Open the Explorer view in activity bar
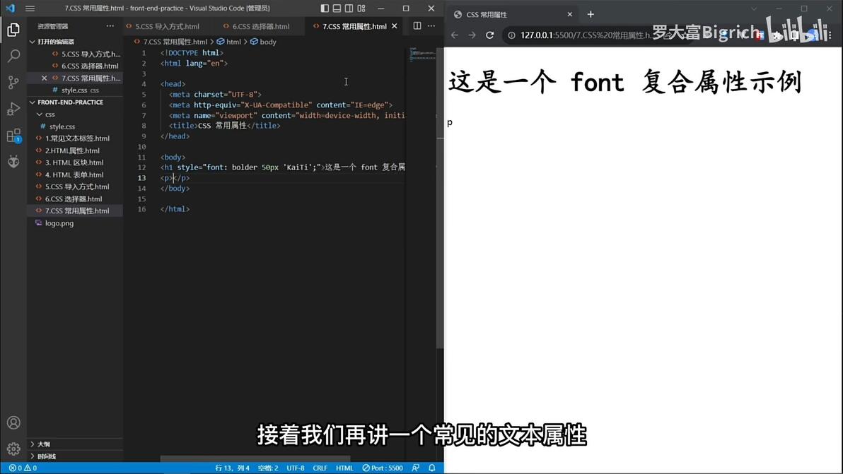 click(x=13, y=30)
